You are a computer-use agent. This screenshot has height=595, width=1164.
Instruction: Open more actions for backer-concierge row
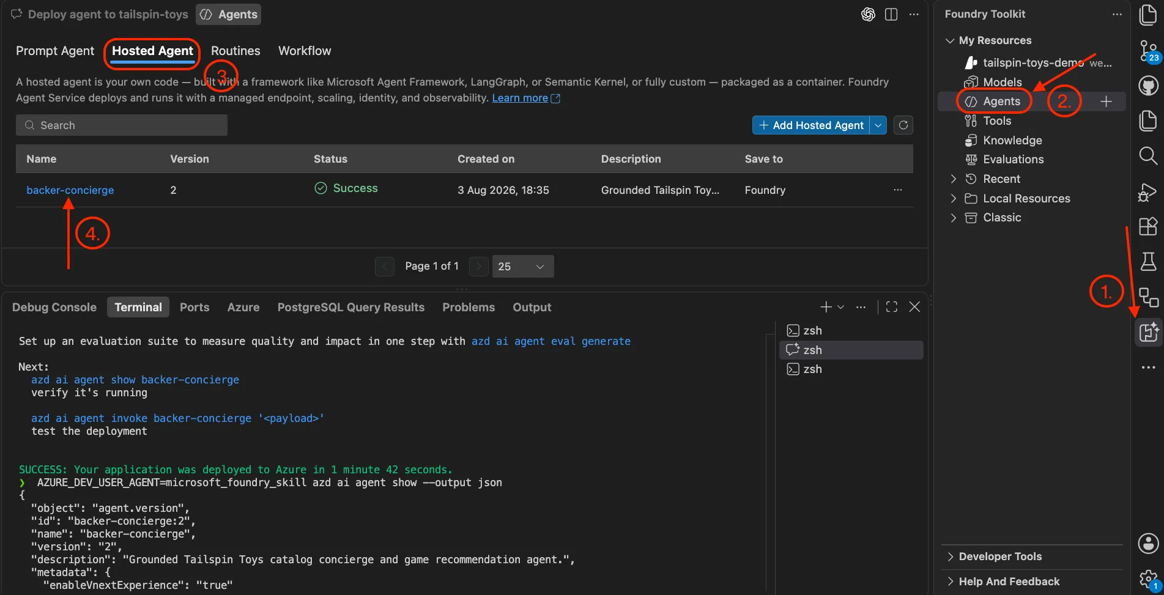point(897,190)
